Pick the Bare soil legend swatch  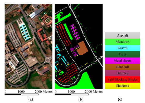pyautogui.click(x=122, y=67)
